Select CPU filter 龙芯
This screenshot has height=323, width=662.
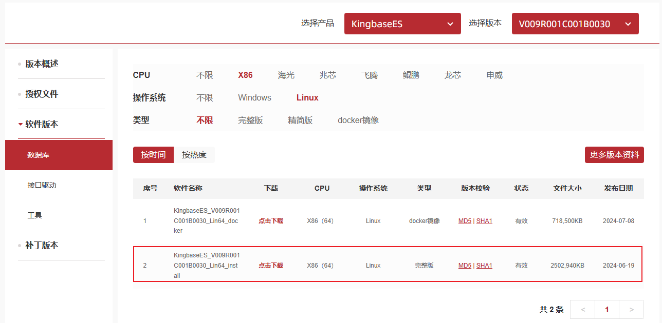(453, 75)
